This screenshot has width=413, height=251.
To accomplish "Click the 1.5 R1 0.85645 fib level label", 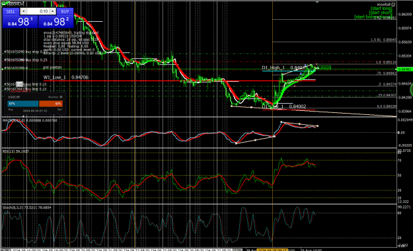I will [x=383, y=40].
